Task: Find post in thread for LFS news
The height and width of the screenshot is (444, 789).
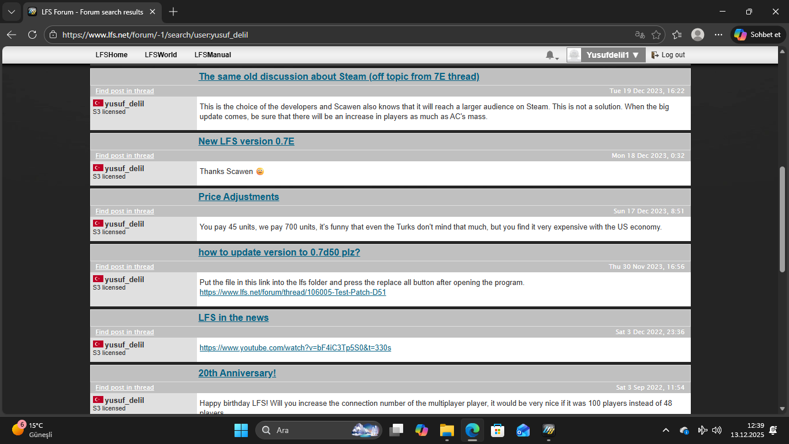Action: click(125, 332)
